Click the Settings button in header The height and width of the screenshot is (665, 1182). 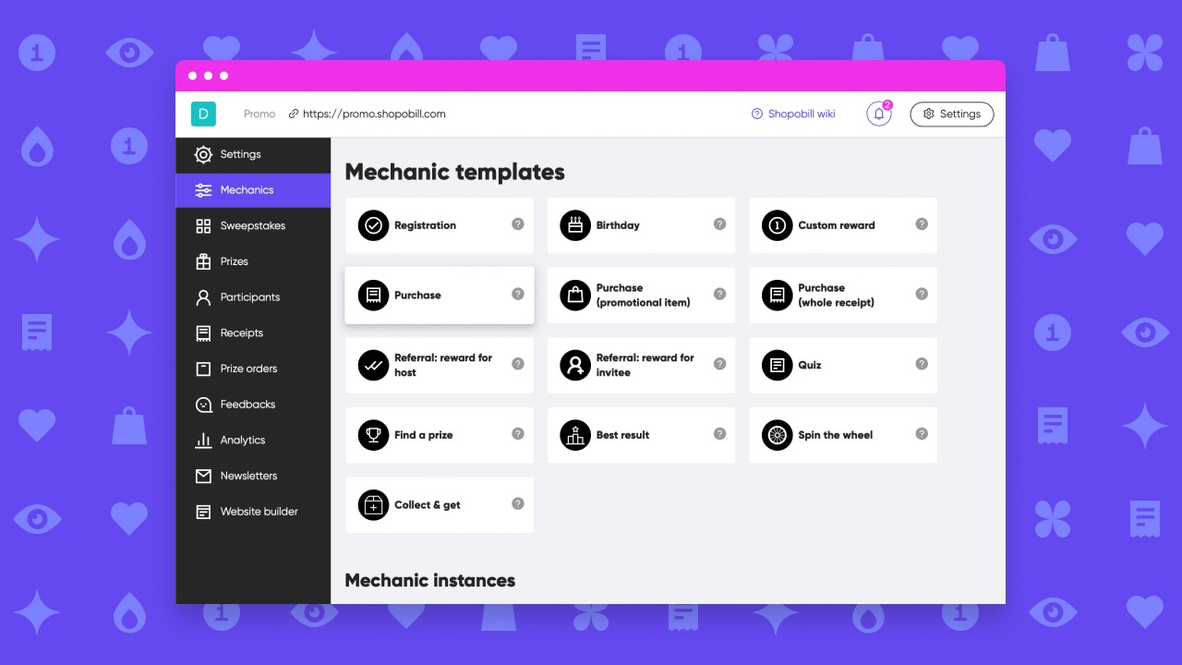coord(952,114)
